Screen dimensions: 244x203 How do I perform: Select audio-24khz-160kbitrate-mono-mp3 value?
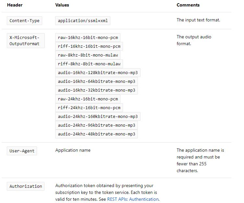pyautogui.click(x=98, y=116)
